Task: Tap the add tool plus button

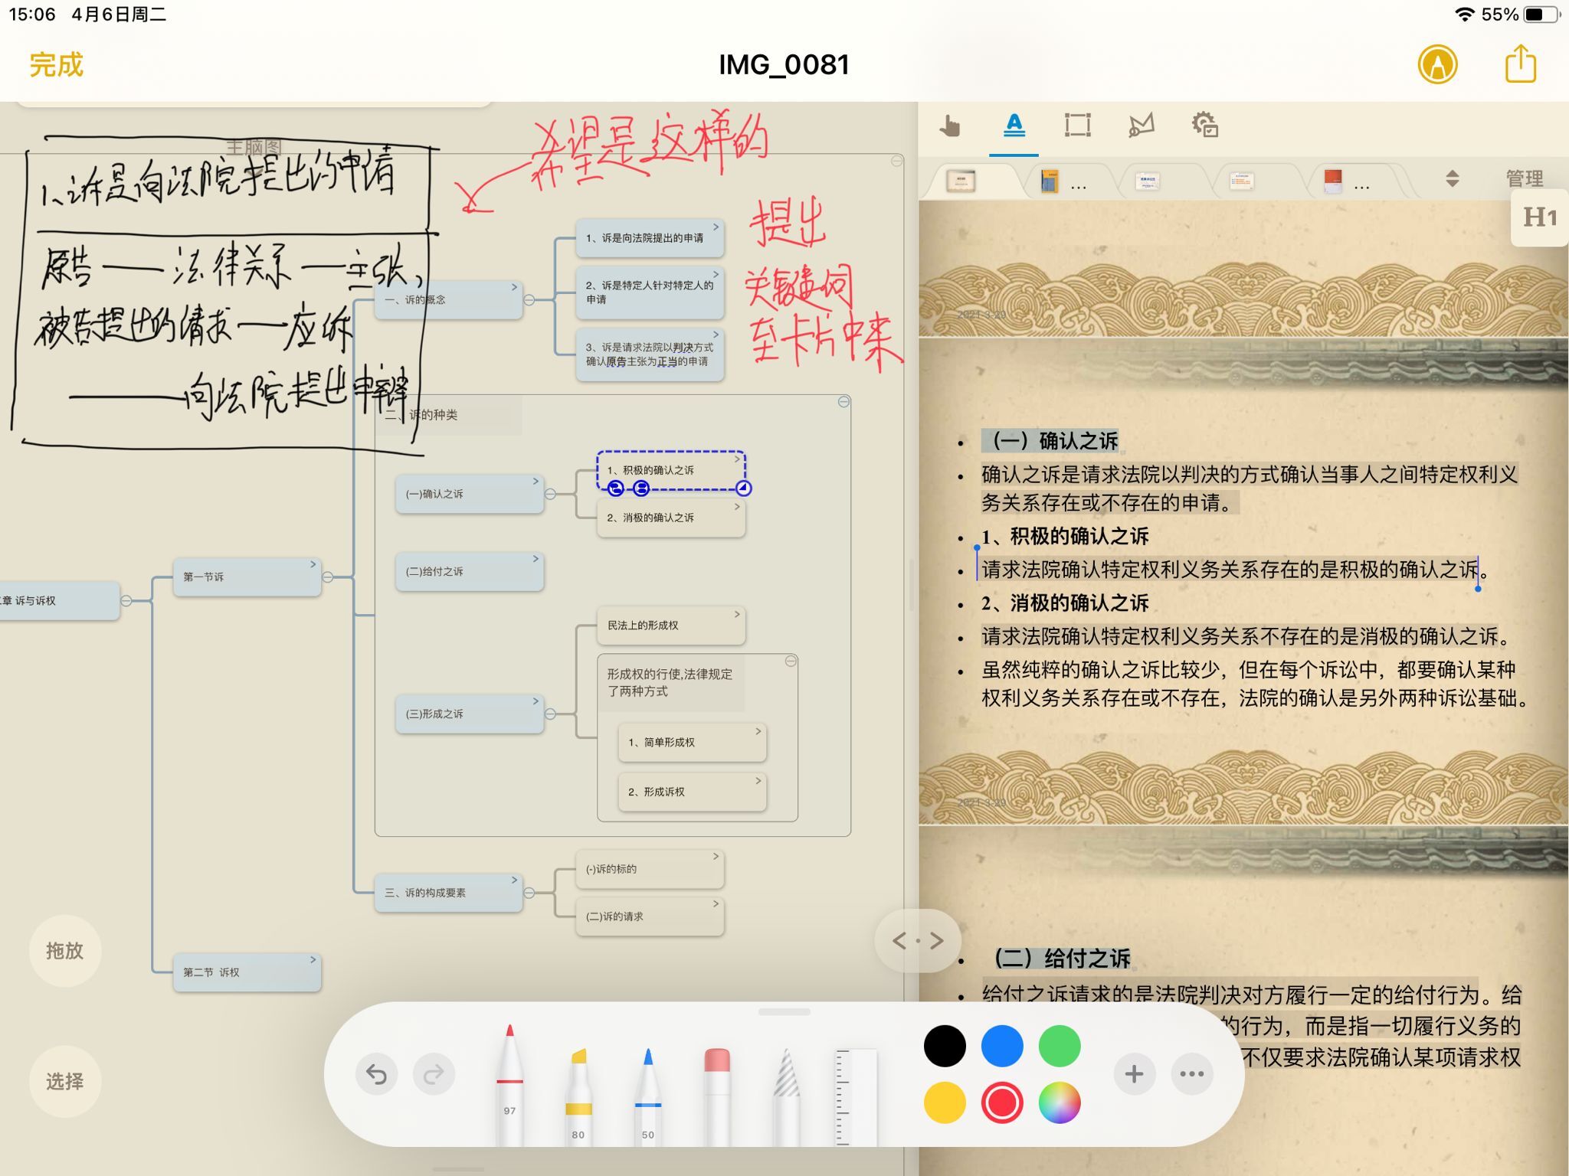Action: pyautogui.click(x=1134, y=1074)
